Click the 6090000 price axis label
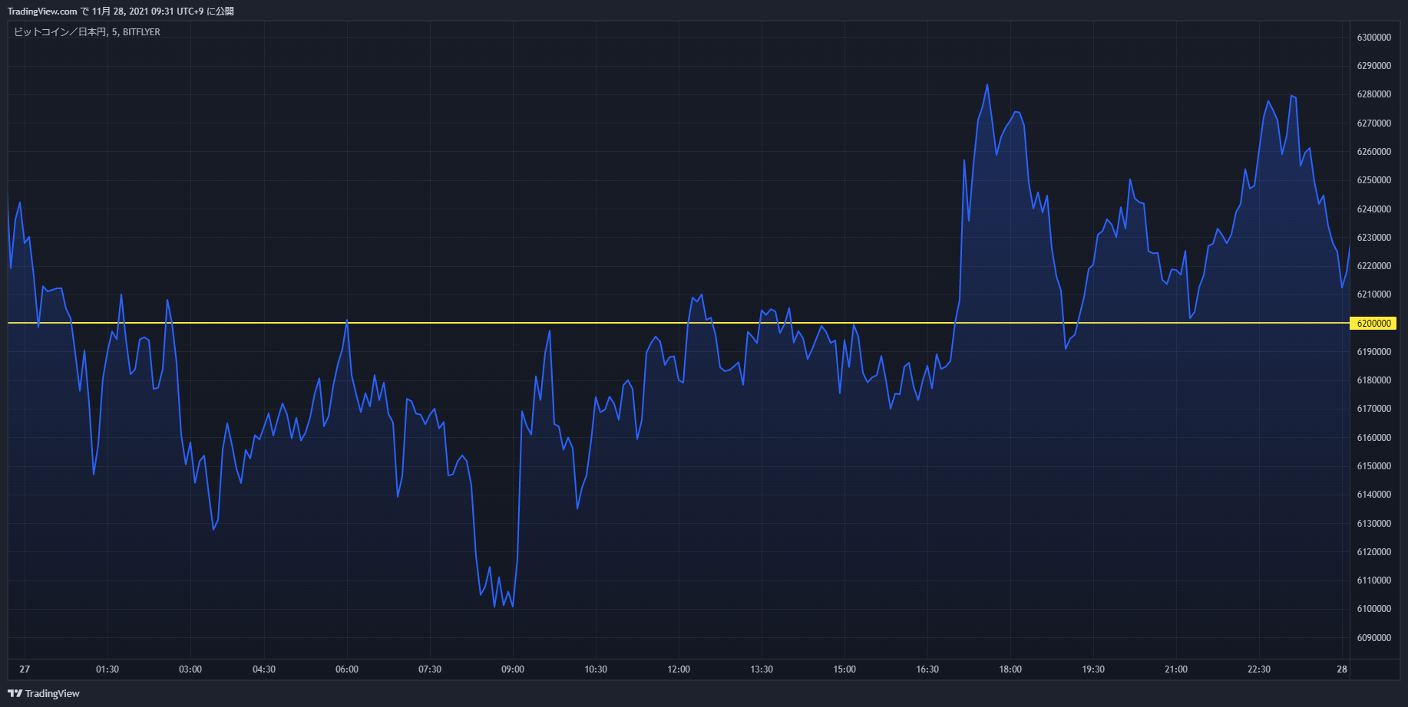Screen dimensions: 1408x707 pos(1374,638)
